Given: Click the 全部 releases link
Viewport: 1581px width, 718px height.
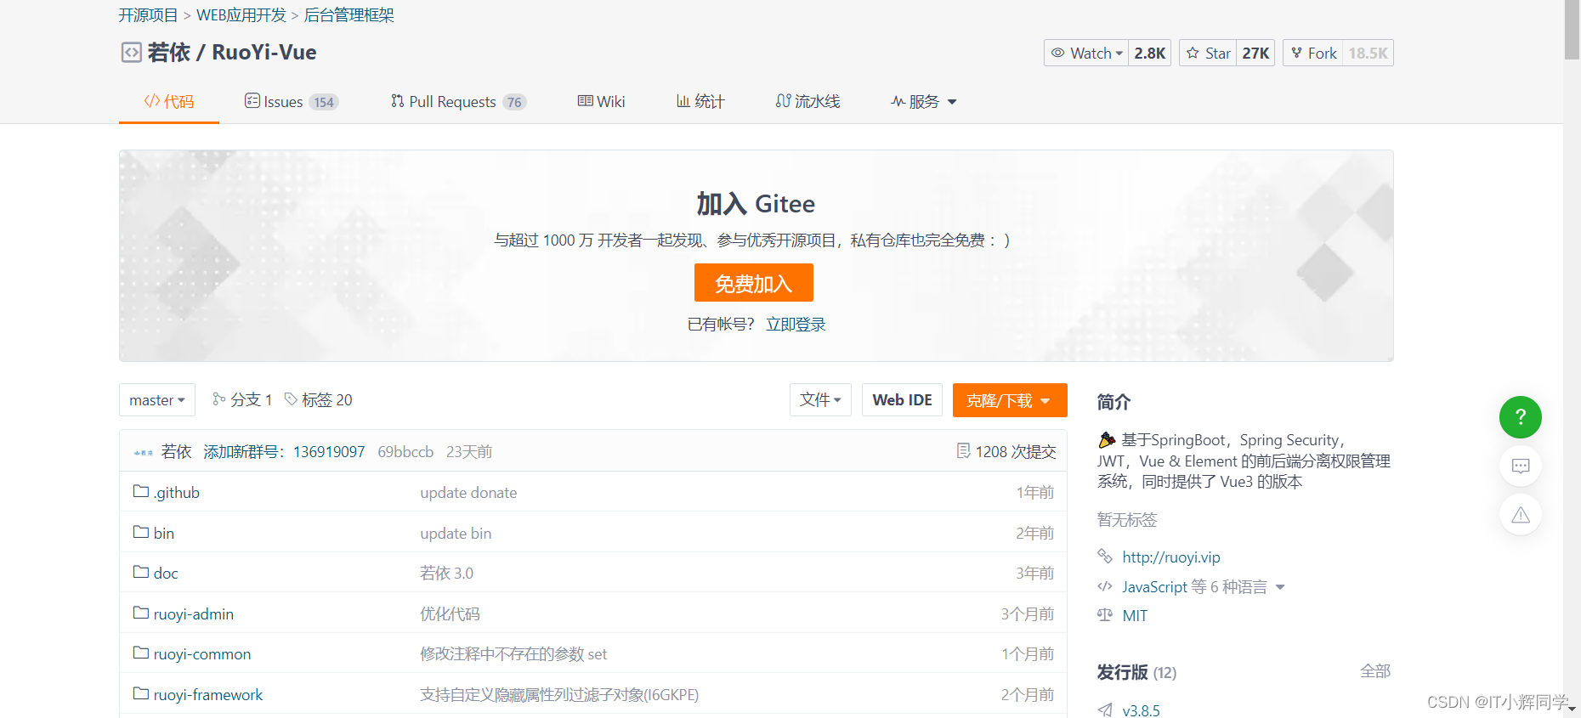Looking at the screenshot, I should pyautogui.click(x=1375, y=671).
